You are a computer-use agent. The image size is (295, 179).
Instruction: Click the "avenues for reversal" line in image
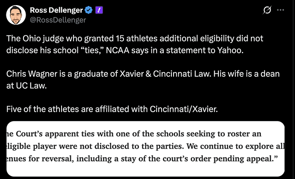click(142, 159)
